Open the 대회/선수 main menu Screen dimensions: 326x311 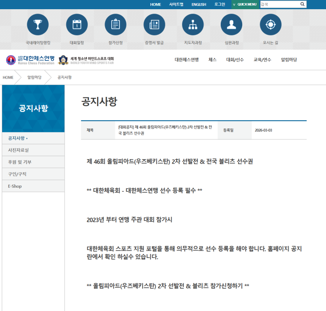235,60
